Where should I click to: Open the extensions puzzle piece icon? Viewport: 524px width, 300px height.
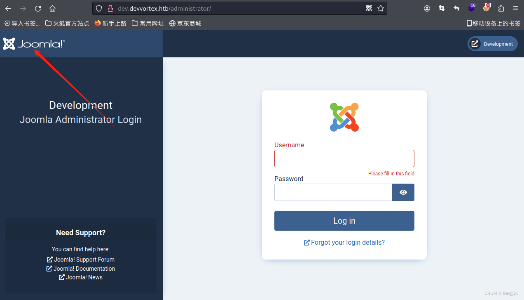point(501,8)
